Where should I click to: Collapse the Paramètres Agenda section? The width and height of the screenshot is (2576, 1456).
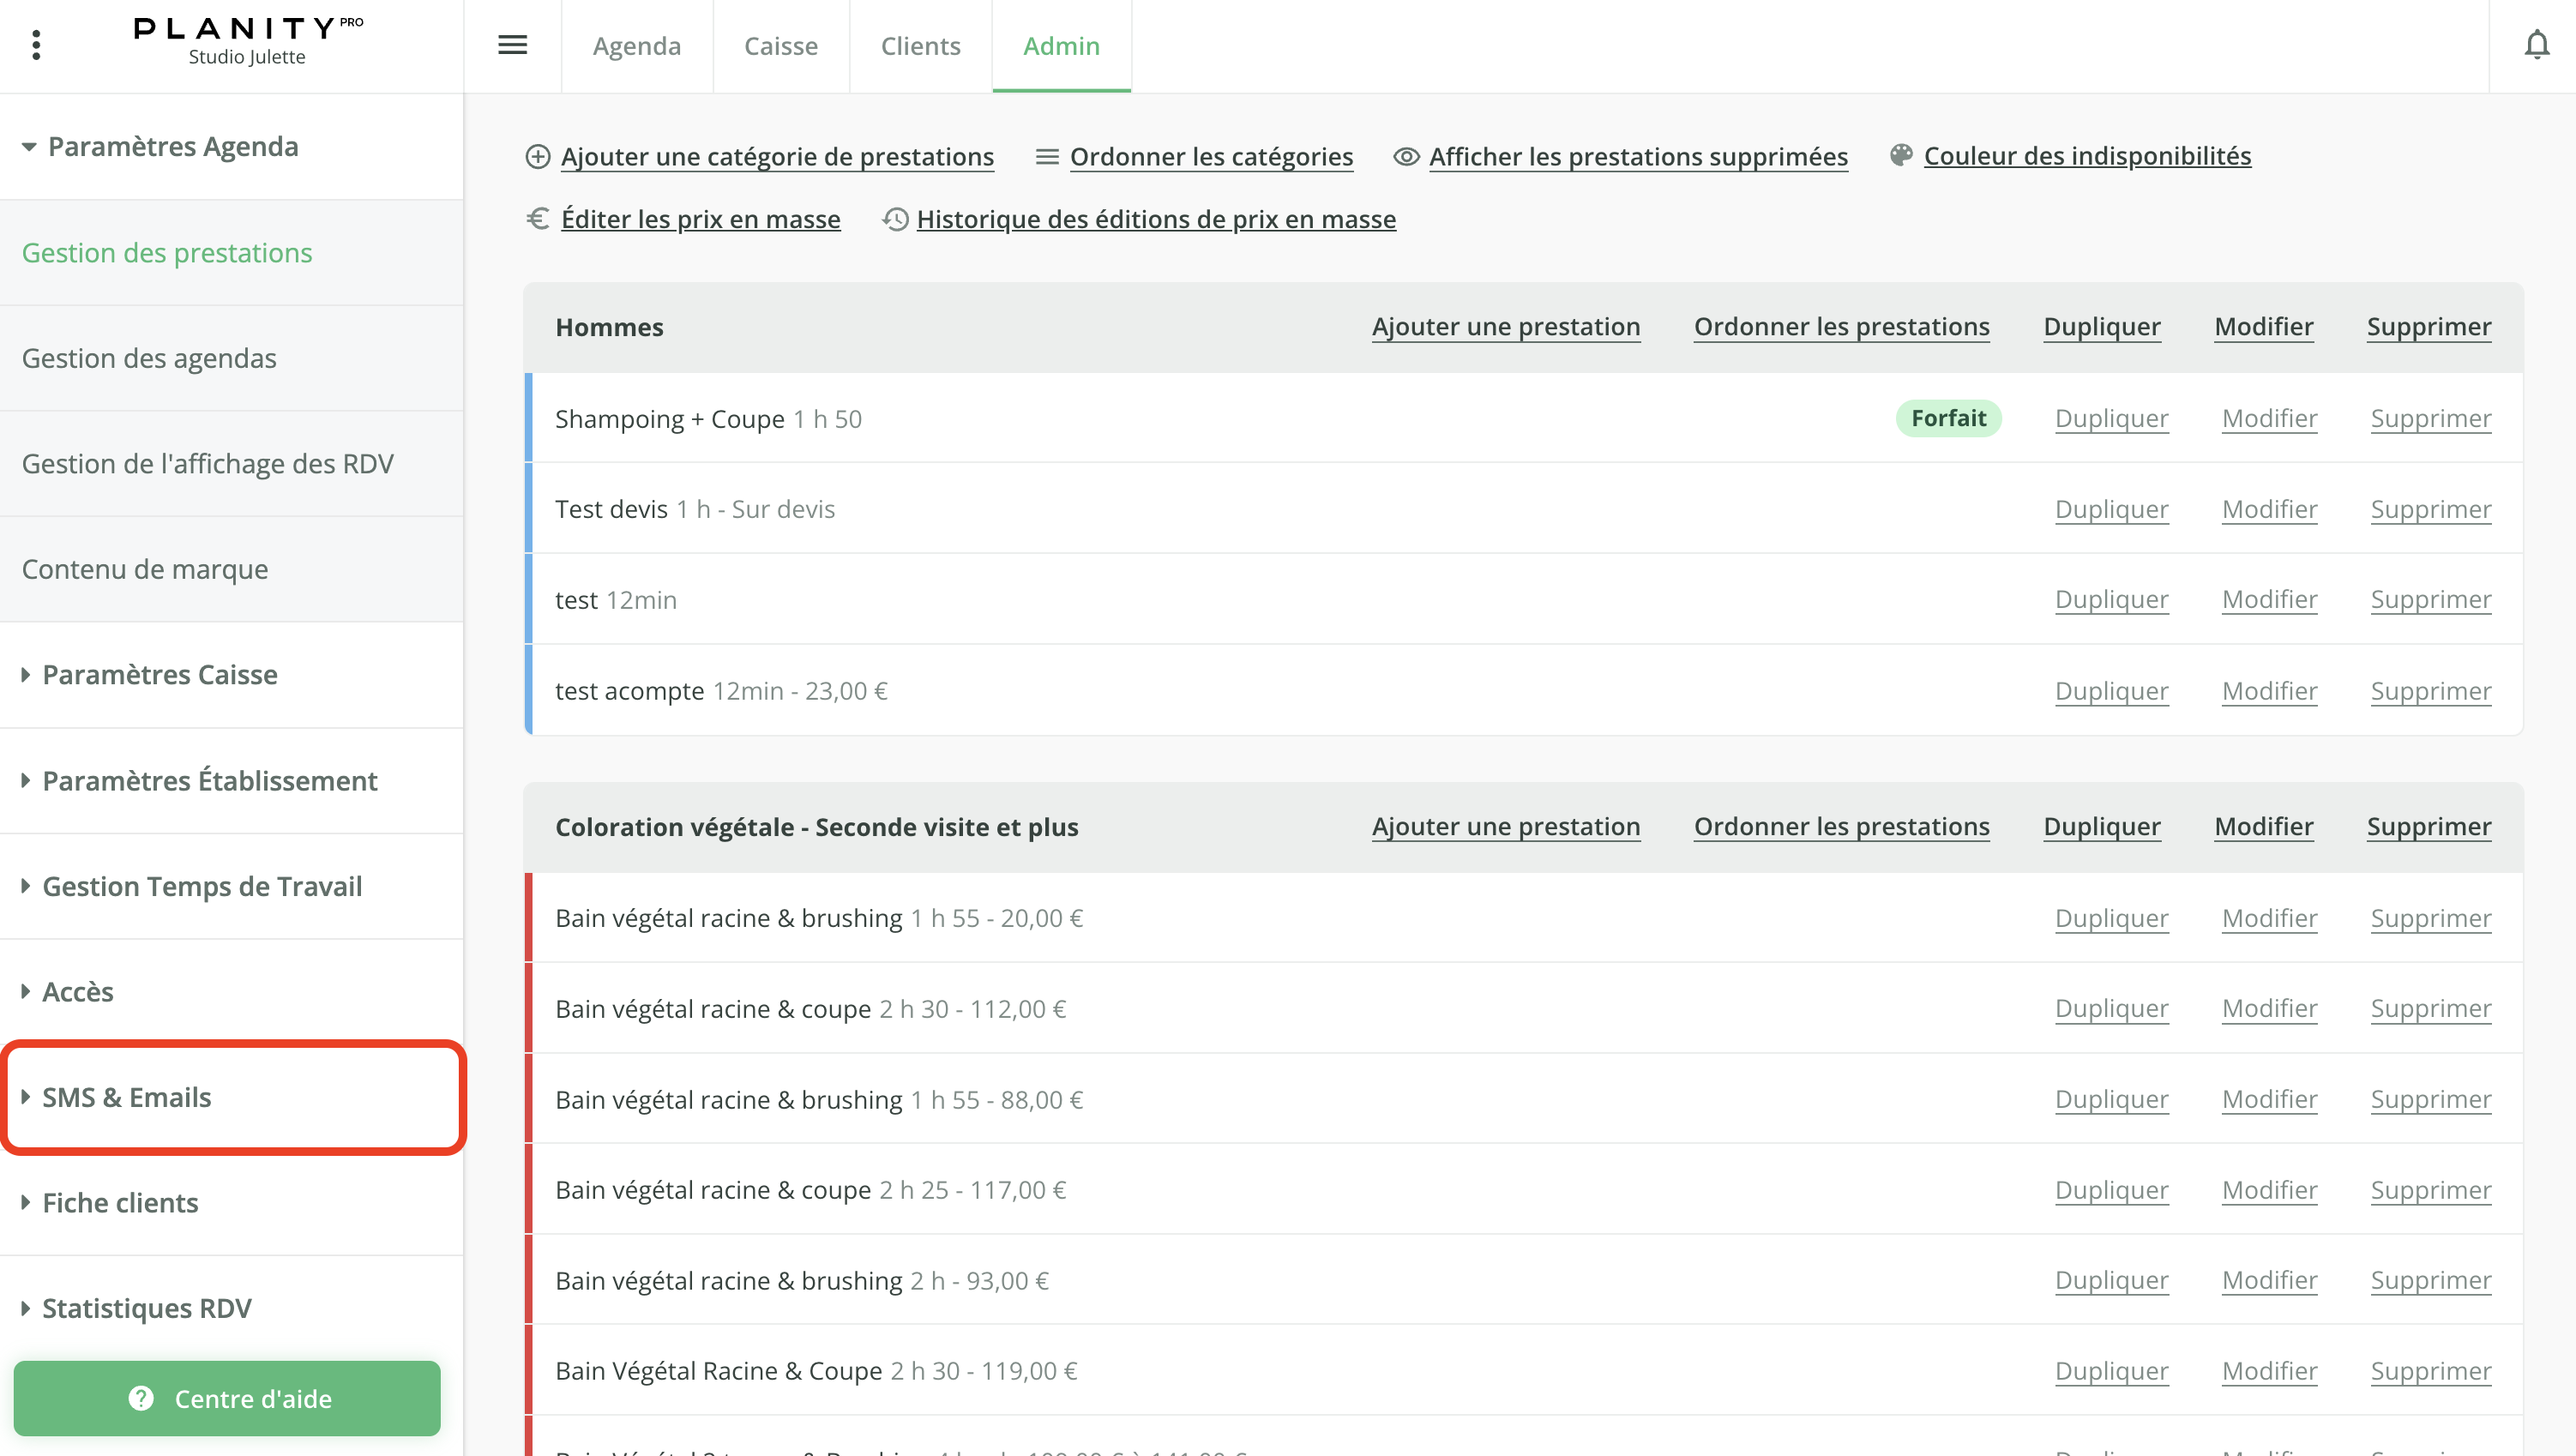(x=173, y=146)
